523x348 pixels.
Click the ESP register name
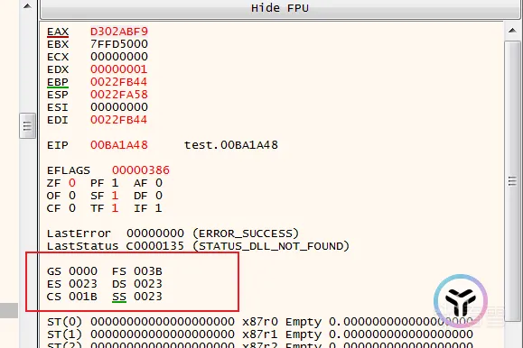58,95
